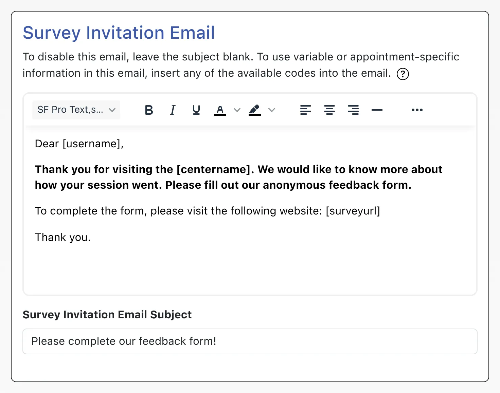Apply the text color
The width and height of the screenshot is (500, 393).
[x=220, y=110]
